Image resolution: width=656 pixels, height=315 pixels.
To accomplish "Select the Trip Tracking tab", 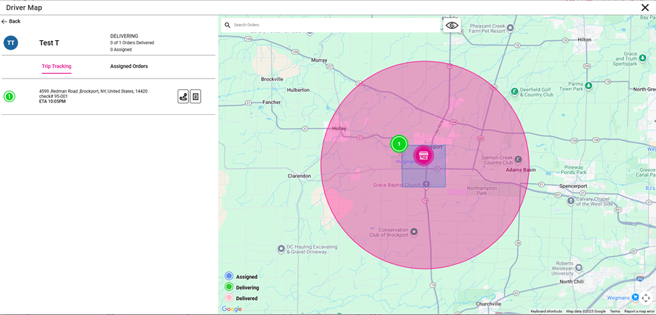I will coord(57,66).
